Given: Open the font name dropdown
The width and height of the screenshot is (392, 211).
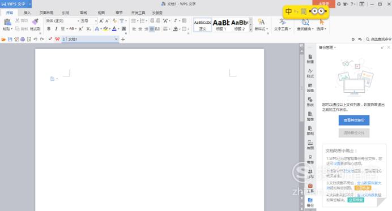Looking at the screenshot, I should tap(78, 21).
